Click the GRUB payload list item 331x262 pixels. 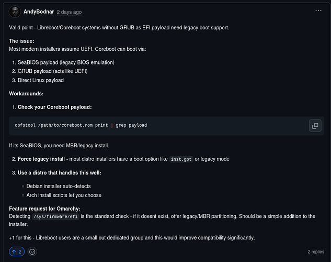tap(53, 71)
